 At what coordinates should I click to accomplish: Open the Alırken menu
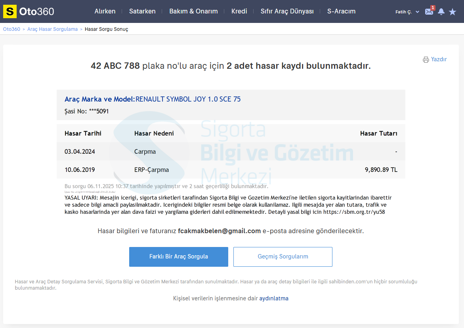105,11
